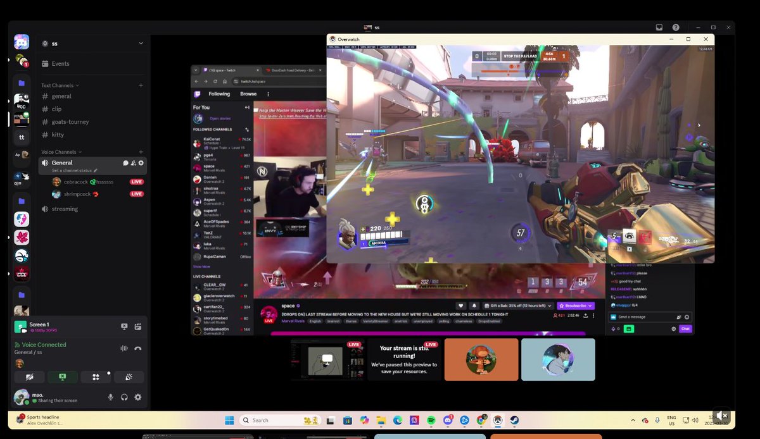The image size is (760, 439).
Task: Open Discord help icon
Action: (676, 27)
